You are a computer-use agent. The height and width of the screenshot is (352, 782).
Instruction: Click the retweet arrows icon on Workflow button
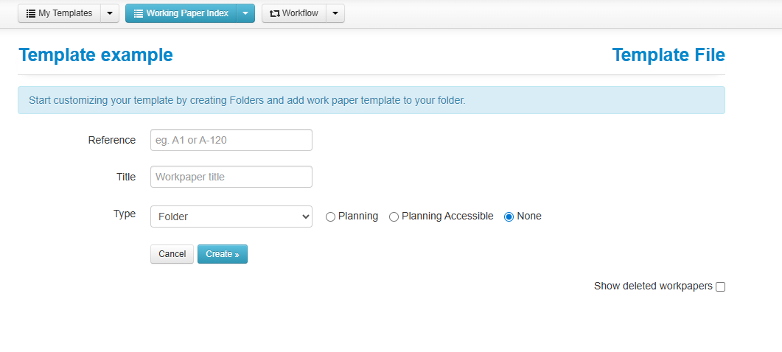pos(275,13)
